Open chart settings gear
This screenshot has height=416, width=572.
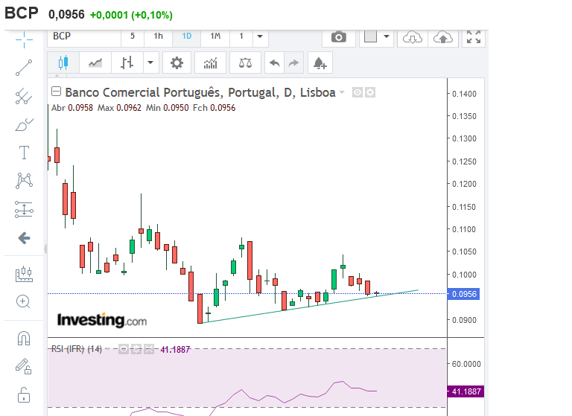(x=177, y=63)
